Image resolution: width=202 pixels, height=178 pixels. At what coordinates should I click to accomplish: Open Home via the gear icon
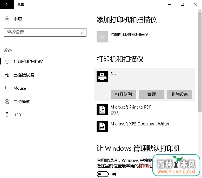(x=7, y=19)
